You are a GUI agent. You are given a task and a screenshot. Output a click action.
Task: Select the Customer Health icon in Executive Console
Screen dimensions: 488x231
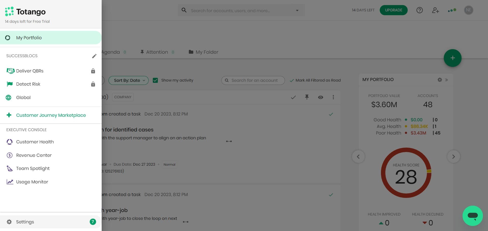(x=9, y=142)
